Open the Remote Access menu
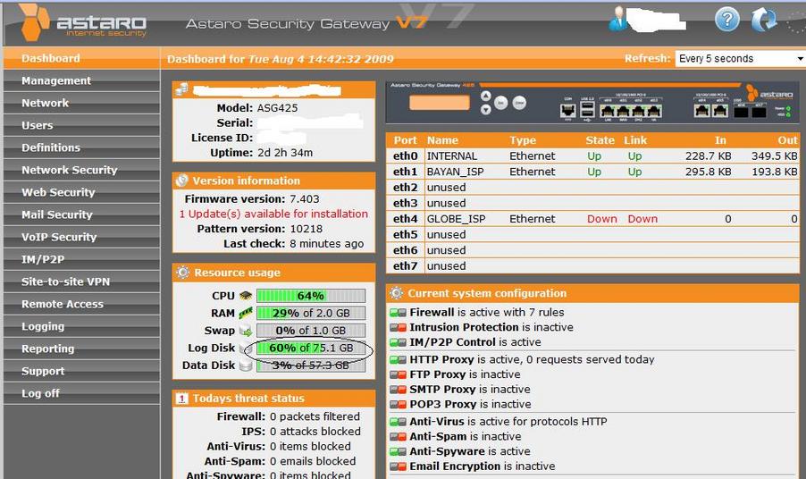Viewport: 806px width, 479px height. click(x=81, y=304)
